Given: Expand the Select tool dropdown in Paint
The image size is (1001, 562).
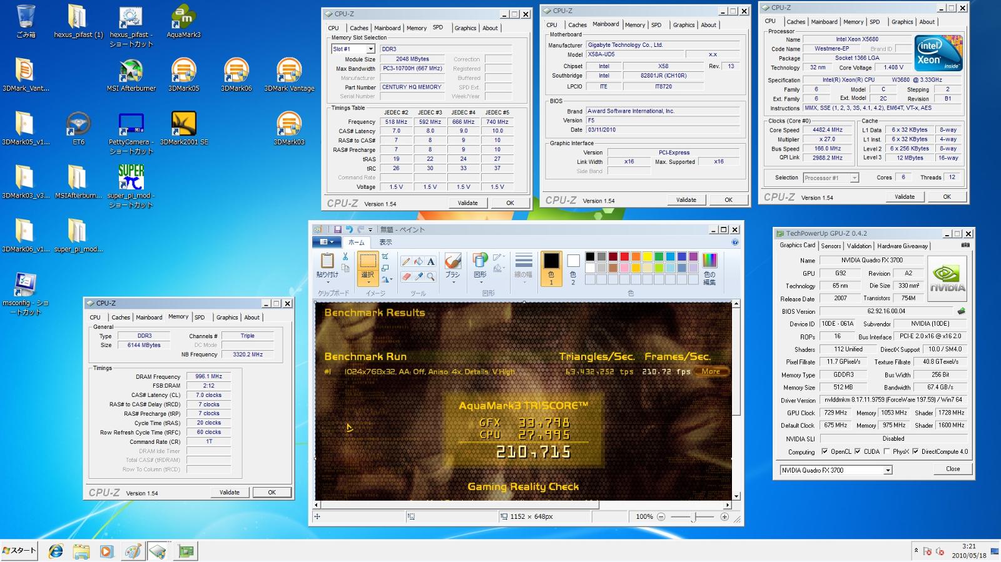Looking at the screenshot, I should pyautogui.click(x=368, y=283).
